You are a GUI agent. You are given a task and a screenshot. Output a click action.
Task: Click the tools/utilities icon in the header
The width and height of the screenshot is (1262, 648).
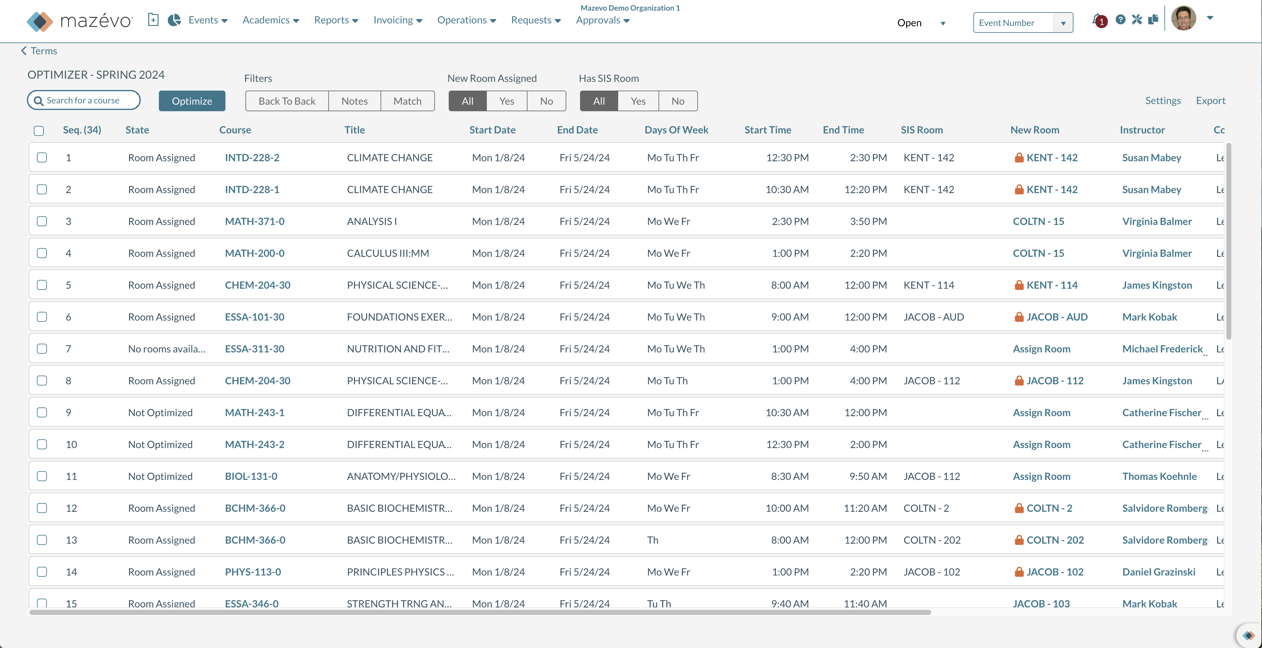[1137, 20]
